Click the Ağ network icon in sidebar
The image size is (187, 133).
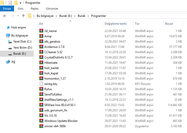[8, 62]
